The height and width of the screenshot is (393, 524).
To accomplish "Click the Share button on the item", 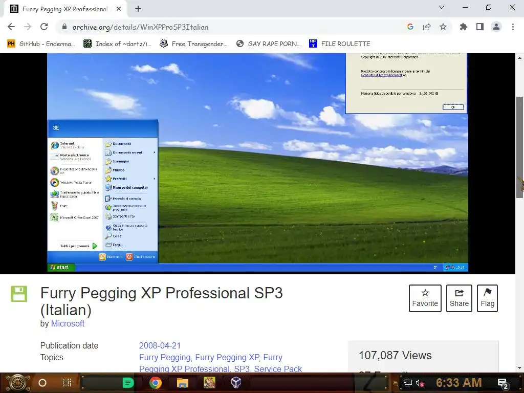I will [x=459, y=298].
